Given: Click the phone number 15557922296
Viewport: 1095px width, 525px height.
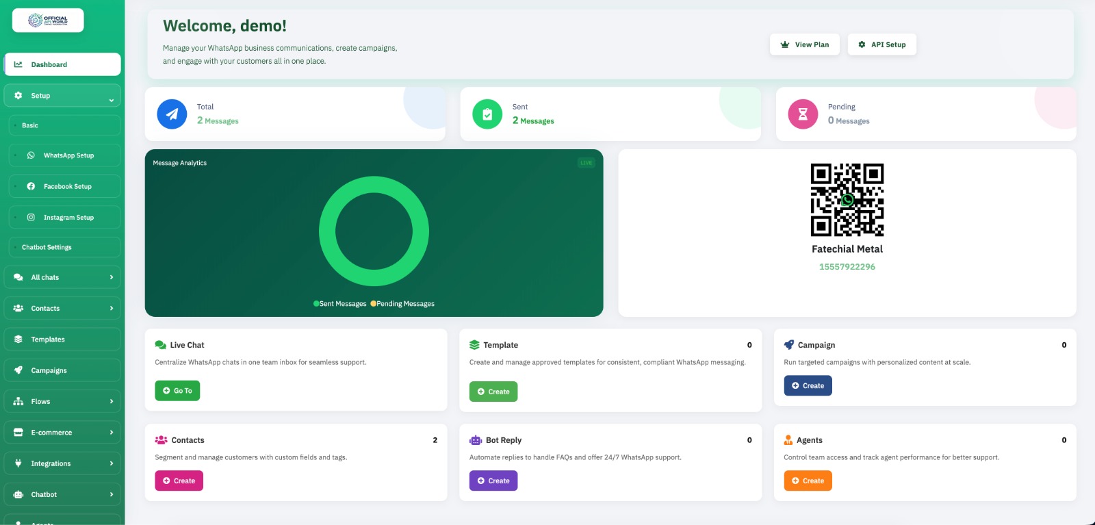Looking at the screenshot, I should [x=847, y=267].
